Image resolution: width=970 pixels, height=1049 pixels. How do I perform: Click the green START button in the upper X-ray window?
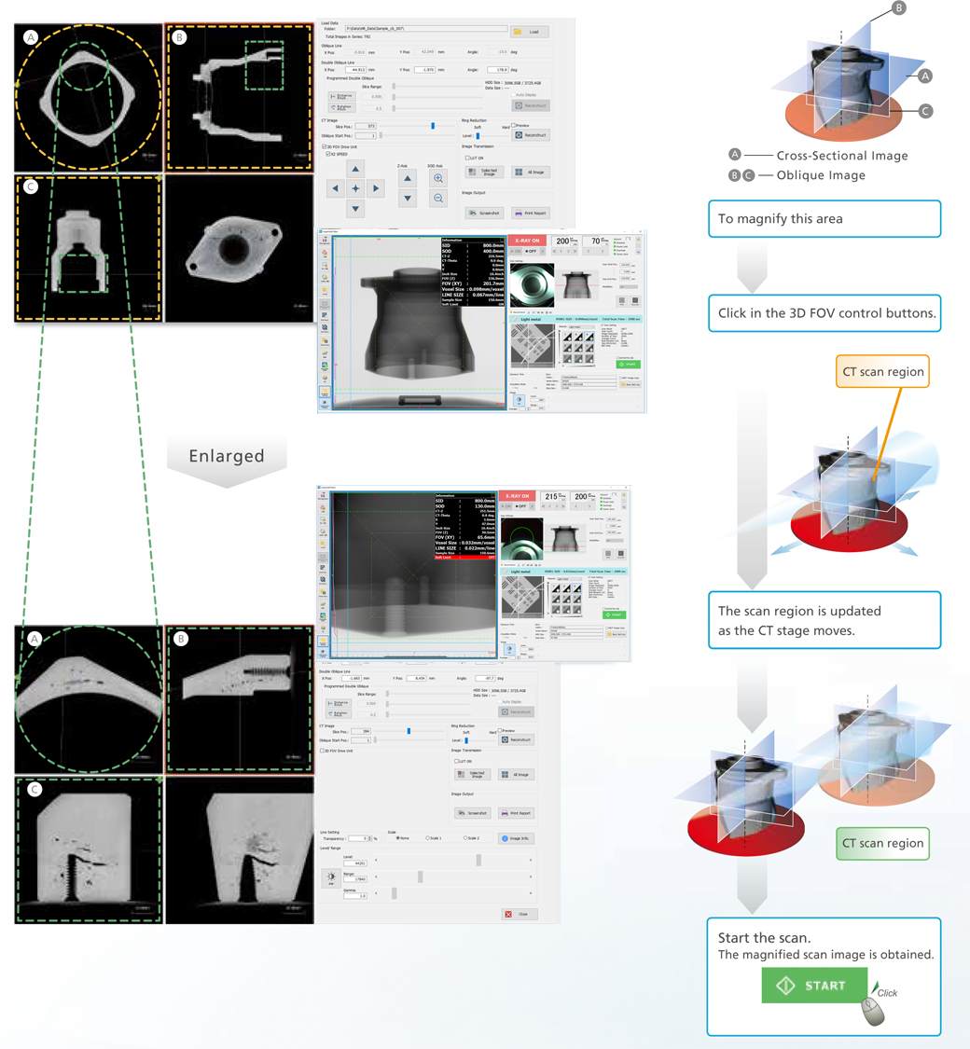(x=628, y=364)
